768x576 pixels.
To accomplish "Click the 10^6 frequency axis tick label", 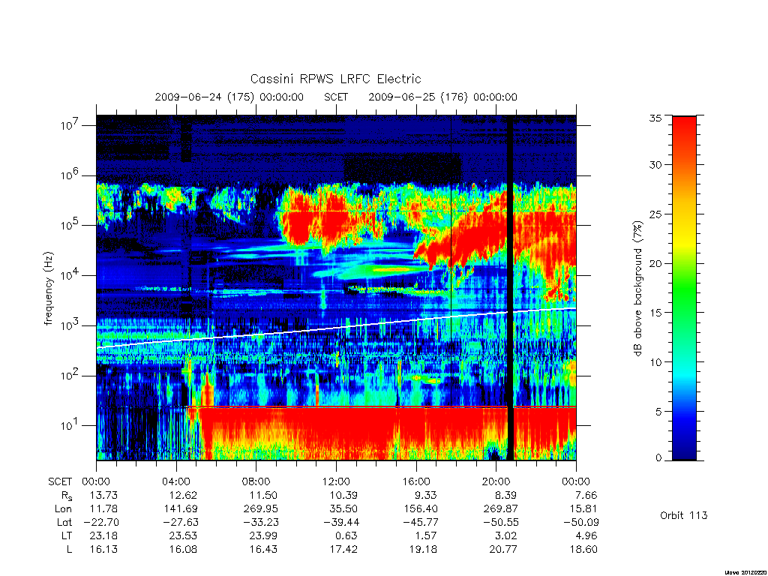I will [x=70, y=174].
